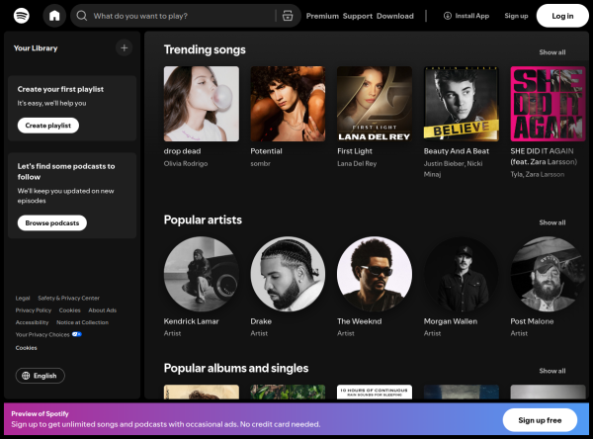593x439 pixels.
Task: Open Browse icon in search bar
Action: coord(287,16)
